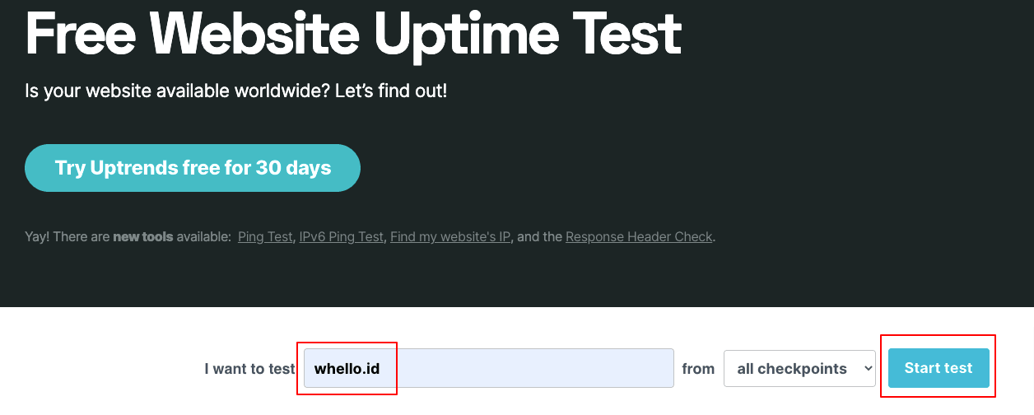This screenshot has height=415, width=1034.
Task: Click the 'Let's find out!' text
Action: click(x=391, y=91)
